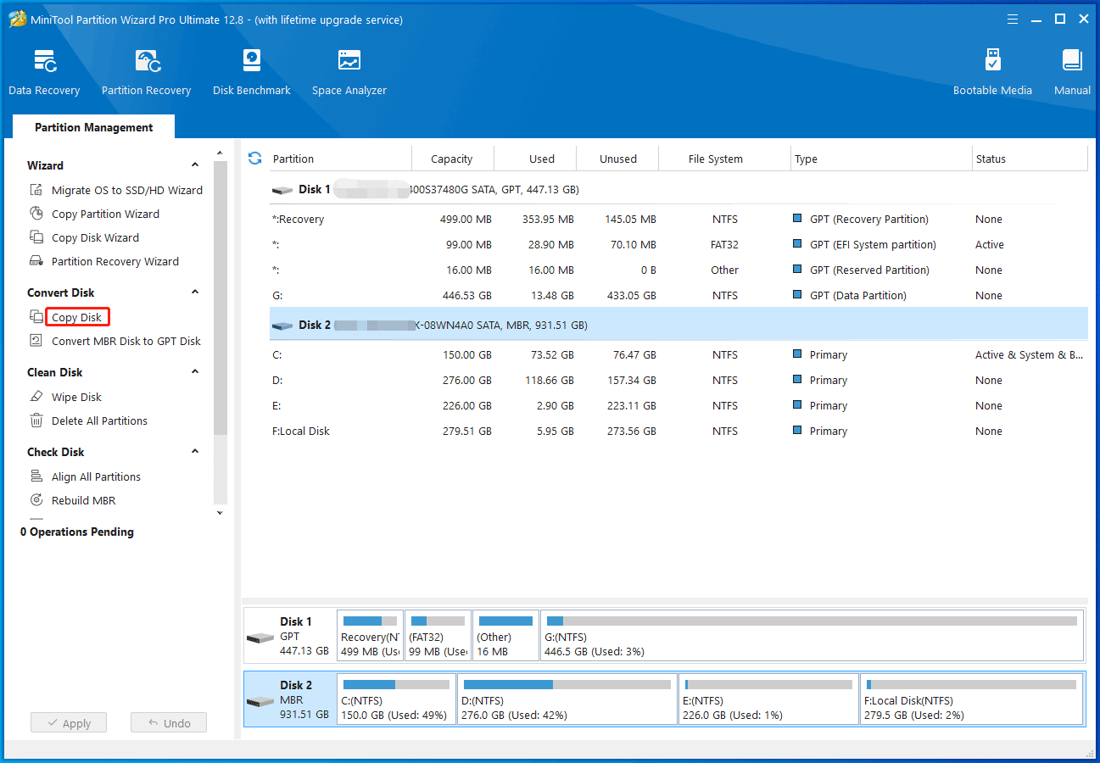Select (FAT32) 99 MB block in disk map
The width and height of the screenshot is (1100, 763).
[x=438, y=635]
